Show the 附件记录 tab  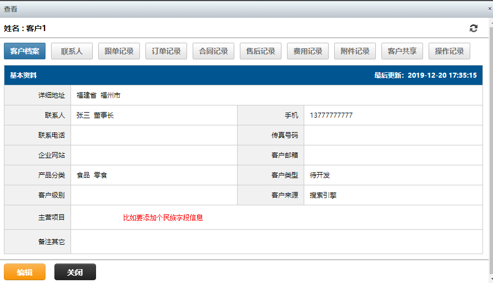click(355, 51)
